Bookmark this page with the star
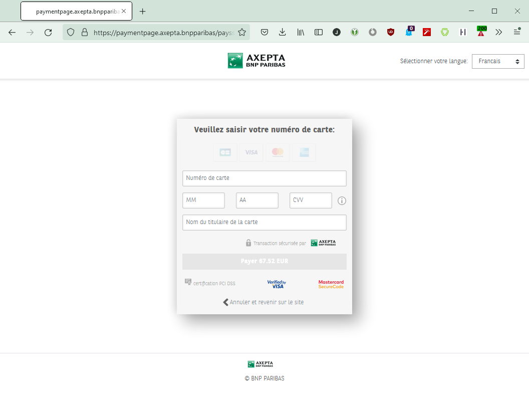The width and height of the screenshot is (529, 401). (242, 32)
